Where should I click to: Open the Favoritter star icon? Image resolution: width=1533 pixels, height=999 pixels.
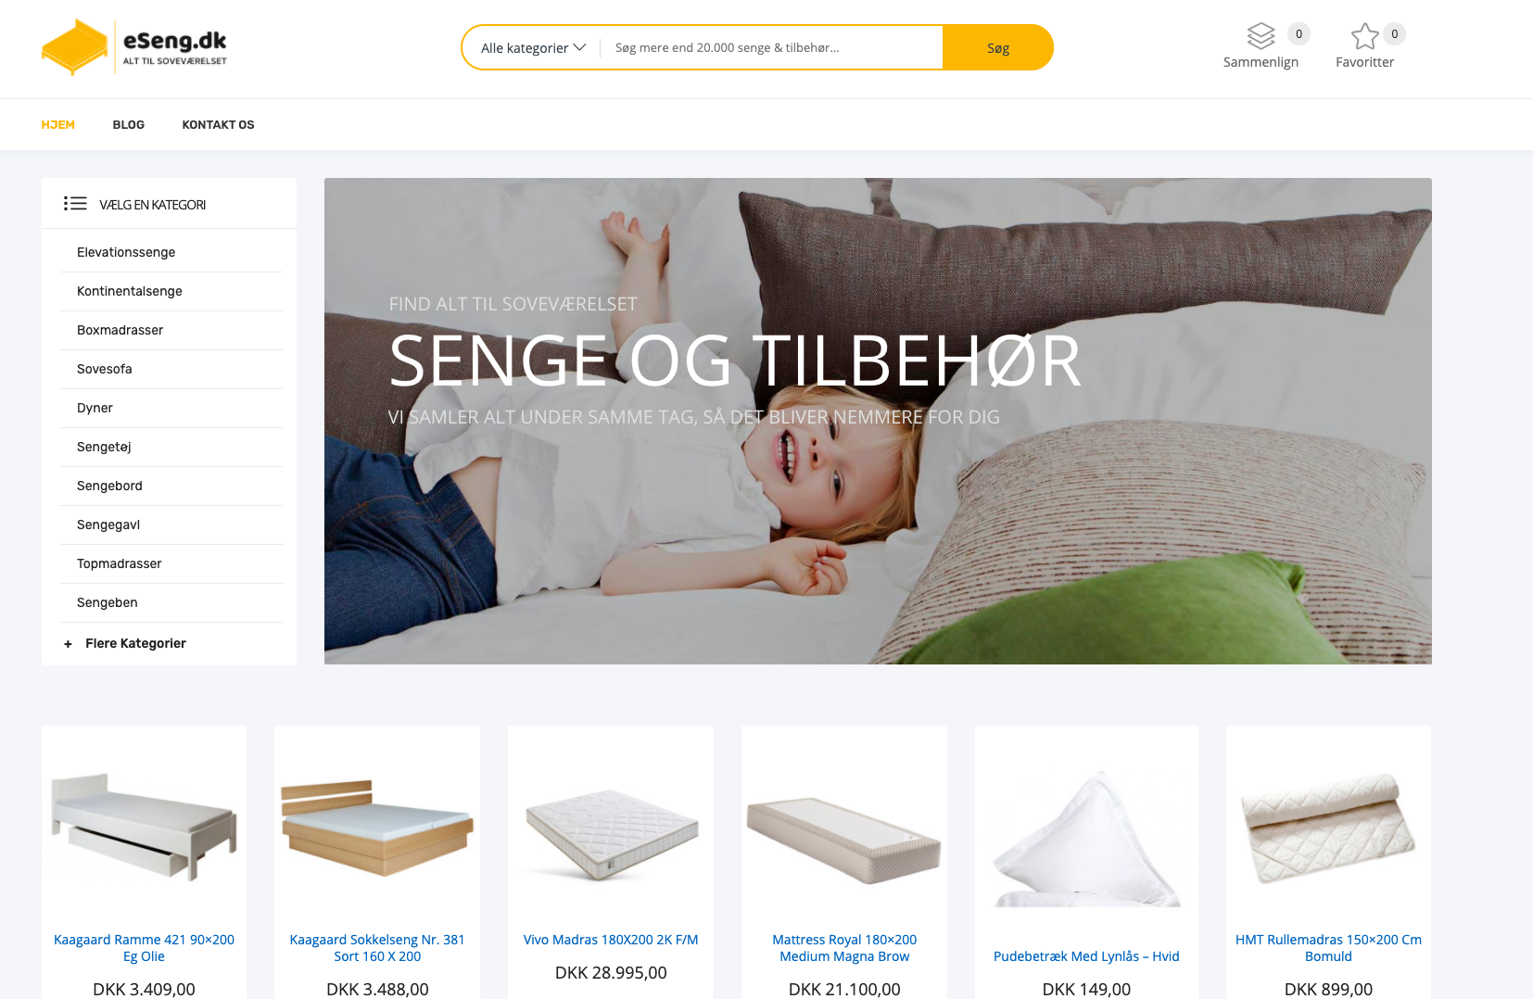1364,36
